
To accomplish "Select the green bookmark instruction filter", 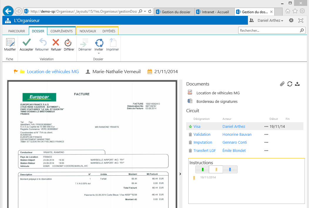I will click(202, 170).
